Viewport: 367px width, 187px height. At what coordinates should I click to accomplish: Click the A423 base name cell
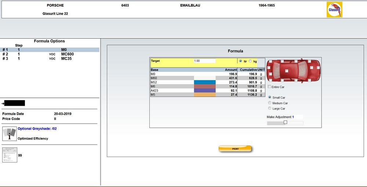pyautogui.click(x=172, y=90)
